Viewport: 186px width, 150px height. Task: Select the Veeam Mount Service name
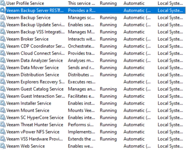28,110
